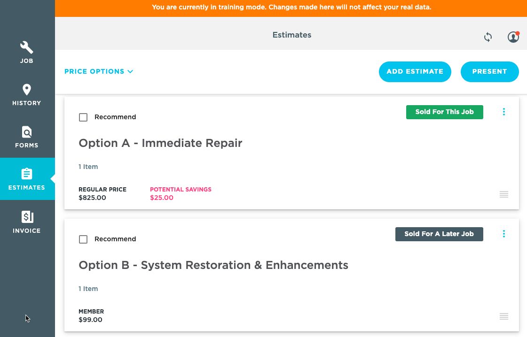This screenshot has height=337, width=527.
Task: Open the user profile icon
Action: 513,37
